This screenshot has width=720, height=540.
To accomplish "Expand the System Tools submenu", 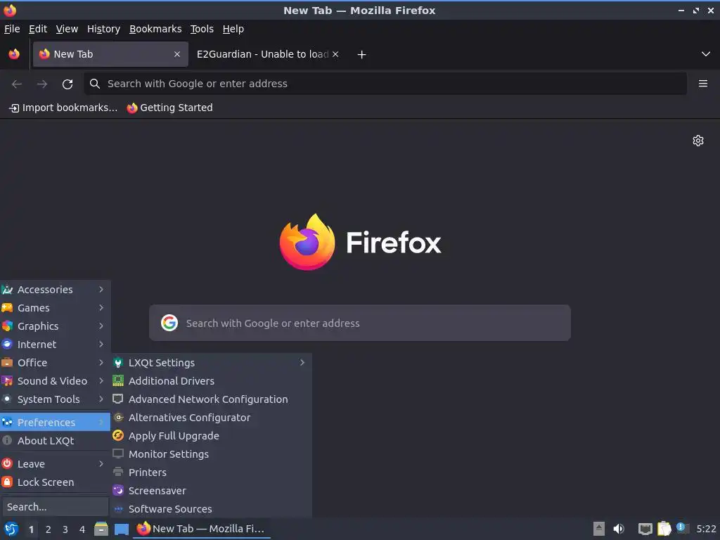I will pyautogui.click(x=55, y=399).
